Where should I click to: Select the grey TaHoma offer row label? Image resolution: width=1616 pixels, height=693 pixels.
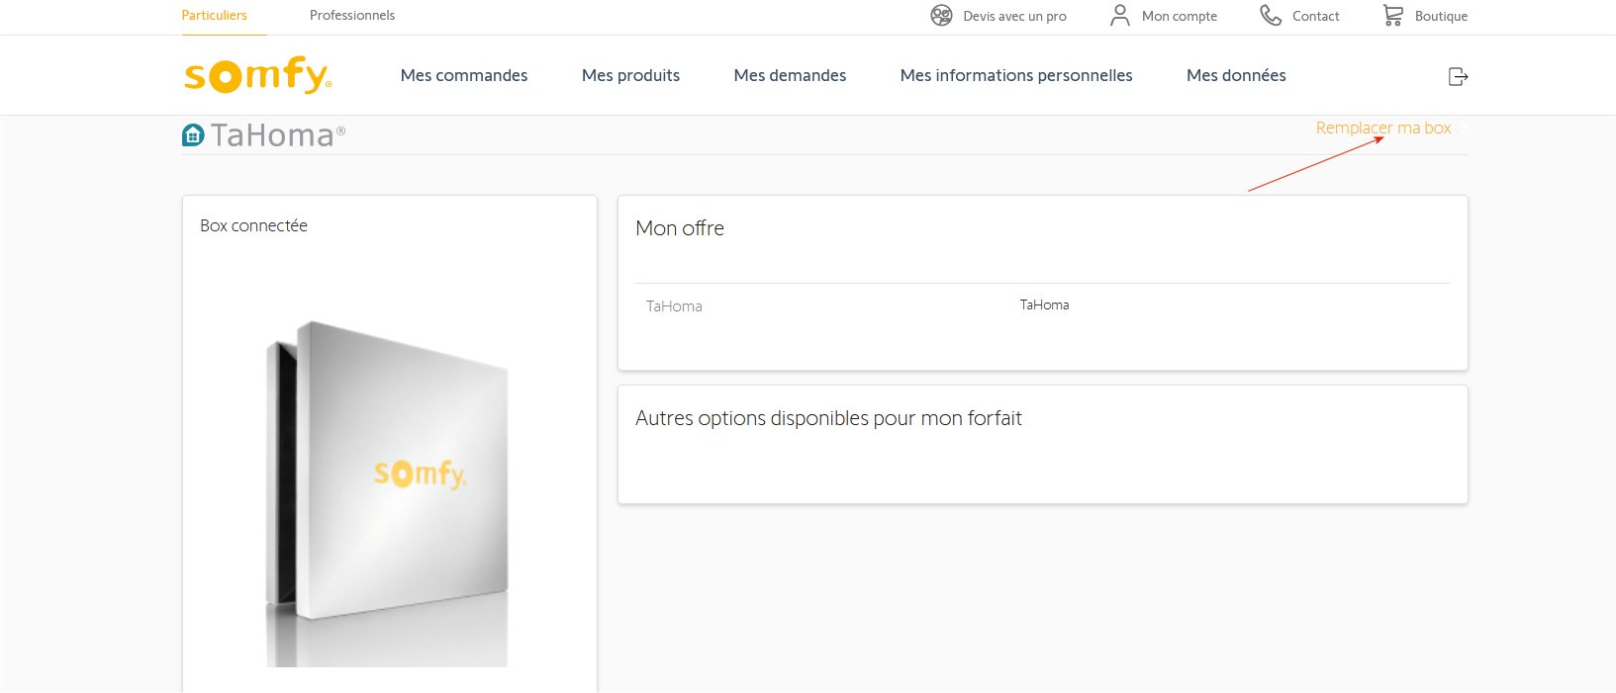coord(674,306)
